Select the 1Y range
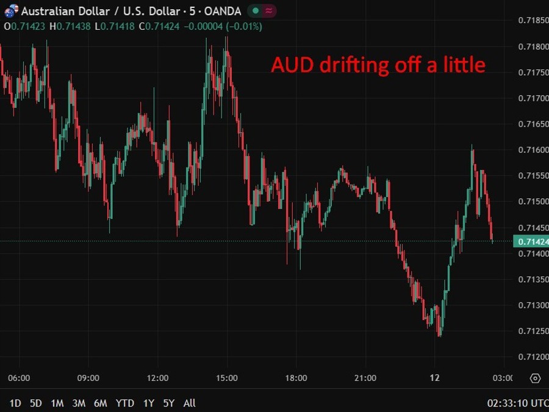The width and height of the screenshot is (549, 412). [x=149, y=403]
